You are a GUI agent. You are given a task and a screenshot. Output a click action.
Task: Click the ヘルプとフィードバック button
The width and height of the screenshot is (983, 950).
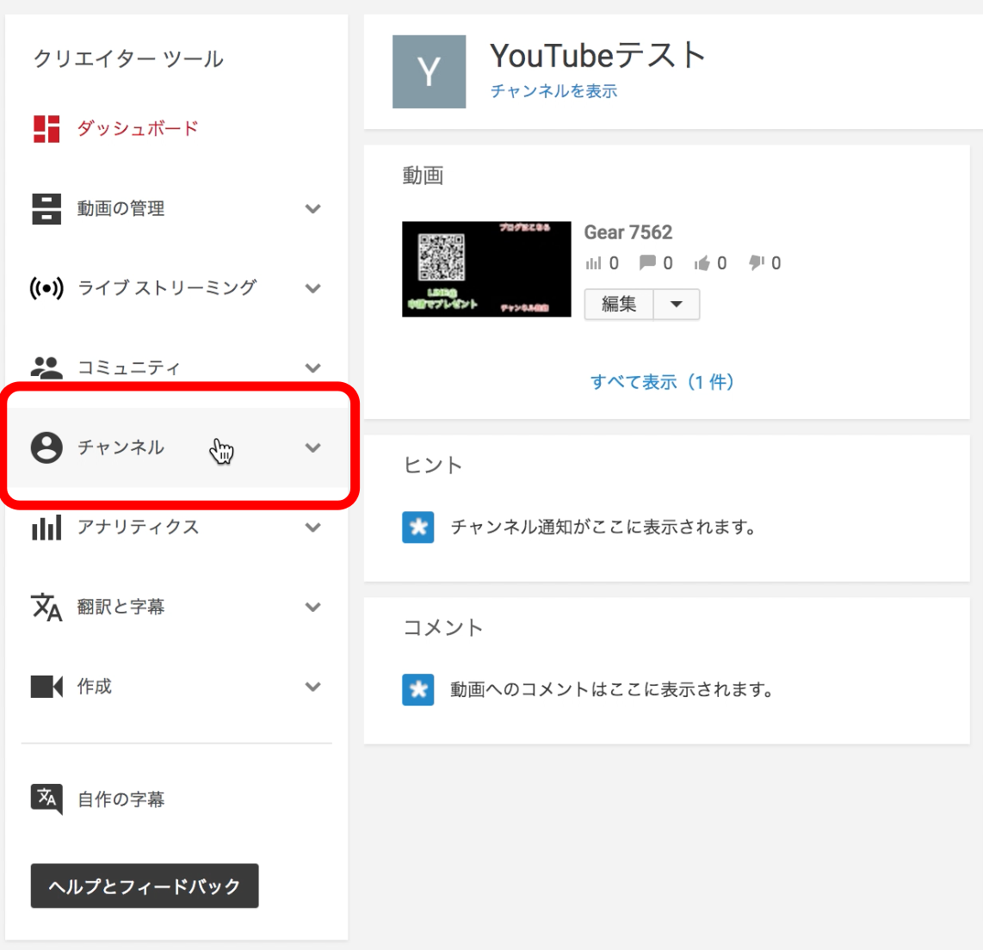point(145,885)
